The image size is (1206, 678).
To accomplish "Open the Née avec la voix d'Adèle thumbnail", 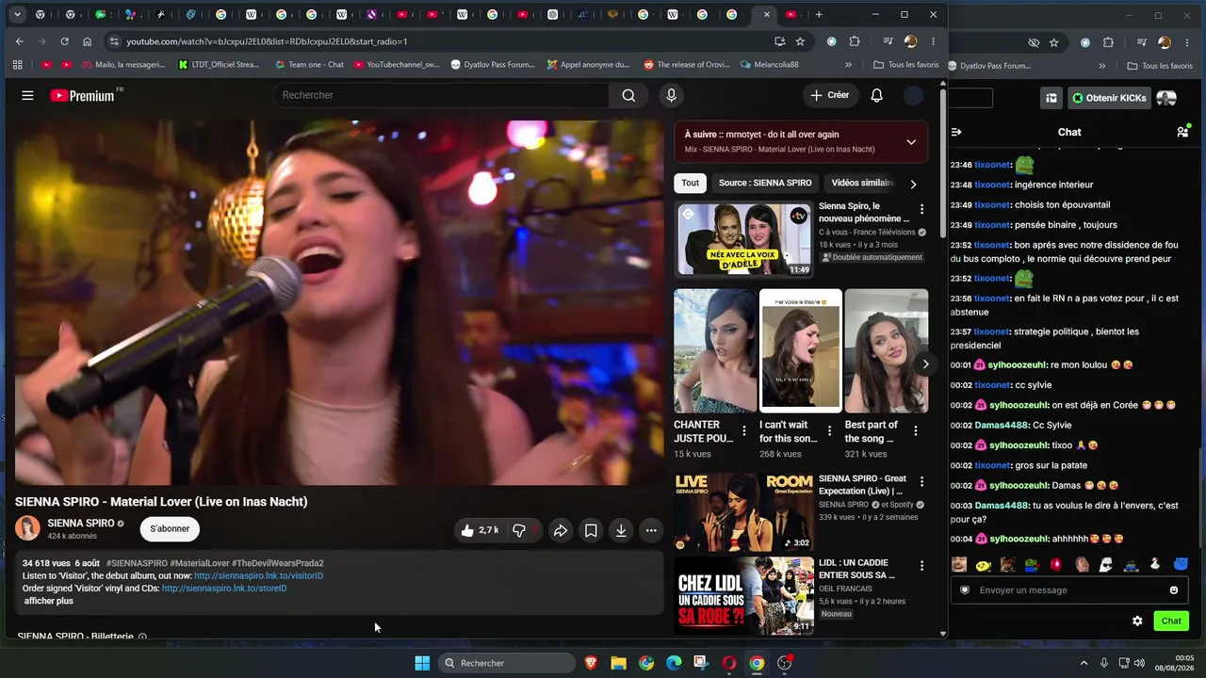I will [743, 239].
